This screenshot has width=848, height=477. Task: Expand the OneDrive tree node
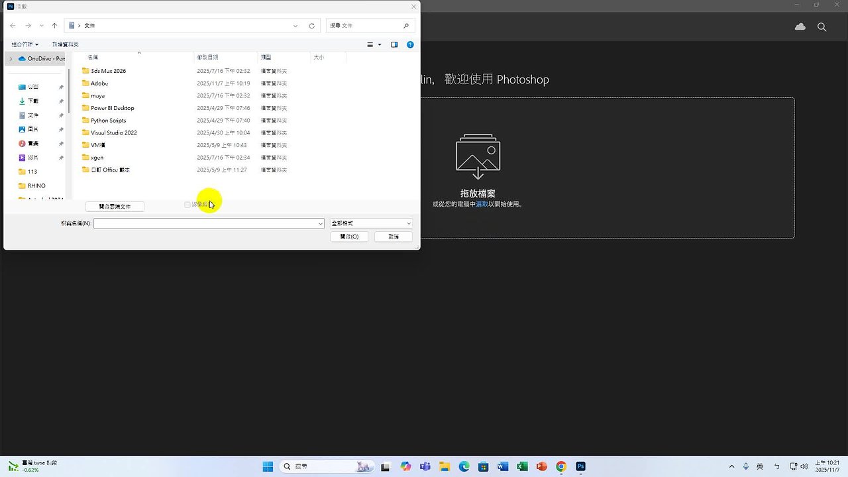11,59
